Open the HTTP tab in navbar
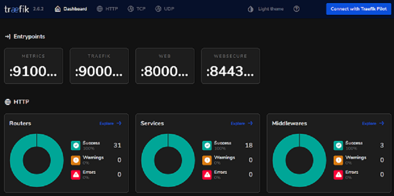The image size is (394, 196). tap(107, 9)
